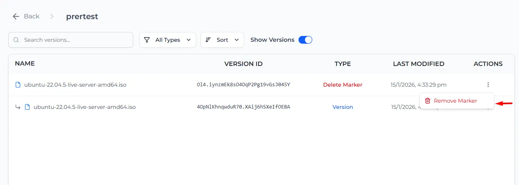Click the All Types dropdown chevron
The image size is (519, 185).
(189, 40)
